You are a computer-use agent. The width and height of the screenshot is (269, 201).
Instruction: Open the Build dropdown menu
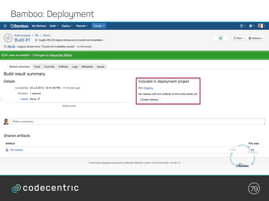tap(54, 26)
